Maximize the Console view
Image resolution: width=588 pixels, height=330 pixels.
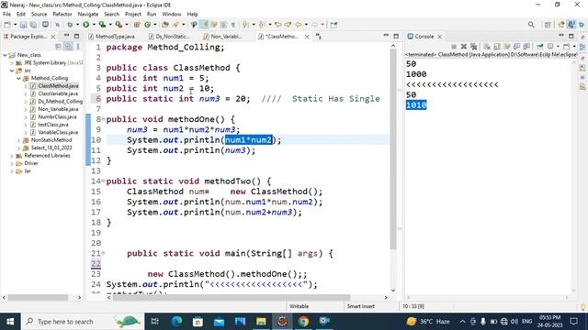coord(571,37)
